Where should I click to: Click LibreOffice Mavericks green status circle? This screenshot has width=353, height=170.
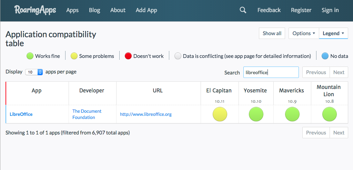tap(292, 114)
